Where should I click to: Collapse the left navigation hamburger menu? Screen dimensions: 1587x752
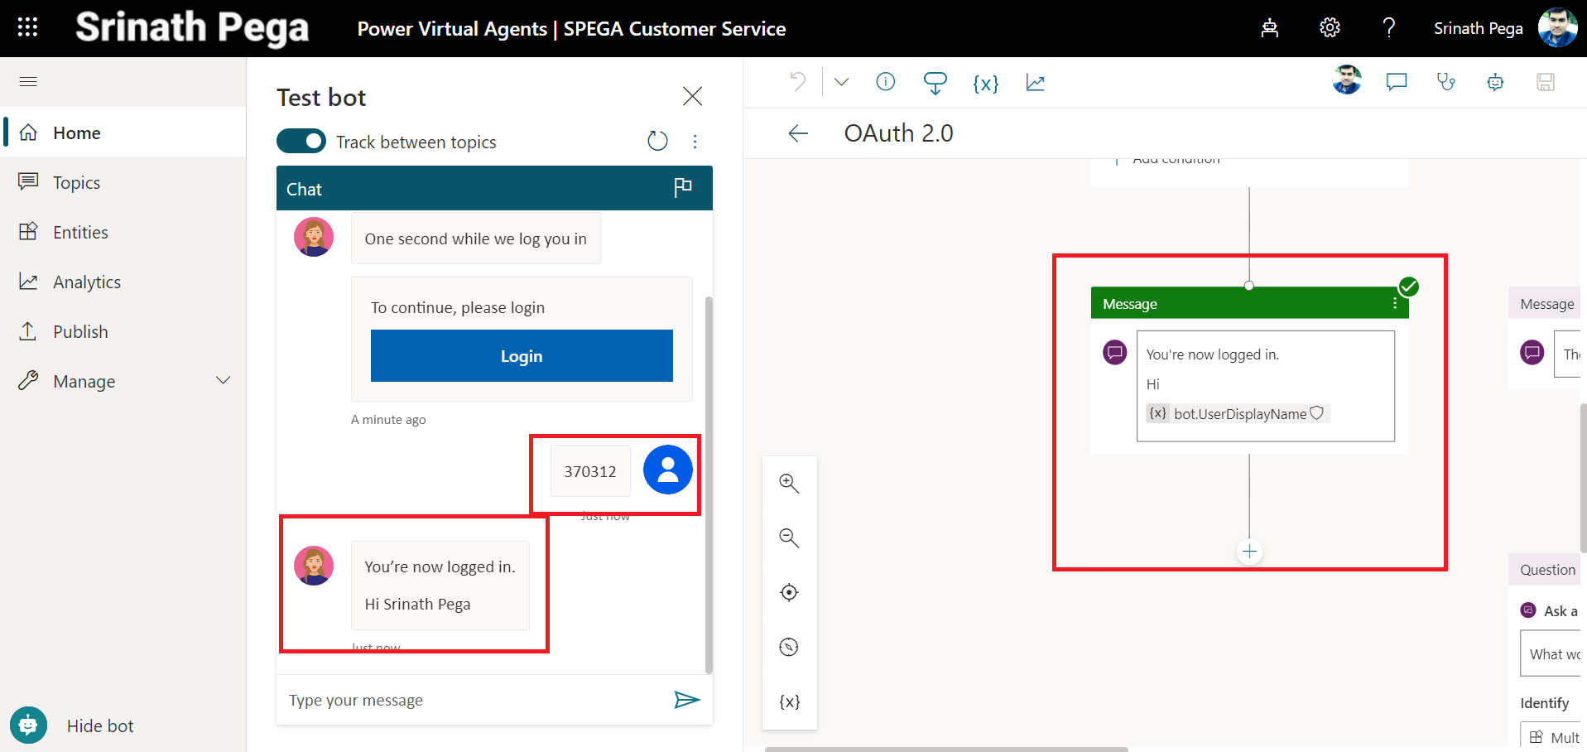tap(28, 81)
